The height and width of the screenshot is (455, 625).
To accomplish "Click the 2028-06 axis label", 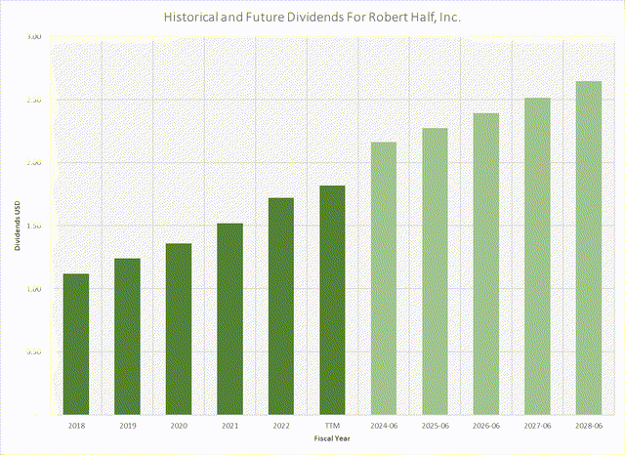I will (589, 426).
